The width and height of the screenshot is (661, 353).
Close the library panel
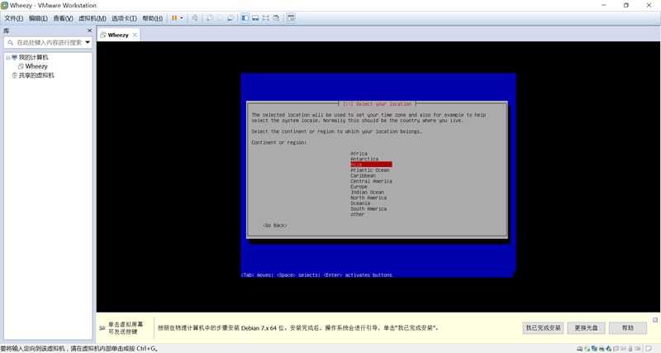(x=89, y=31)
